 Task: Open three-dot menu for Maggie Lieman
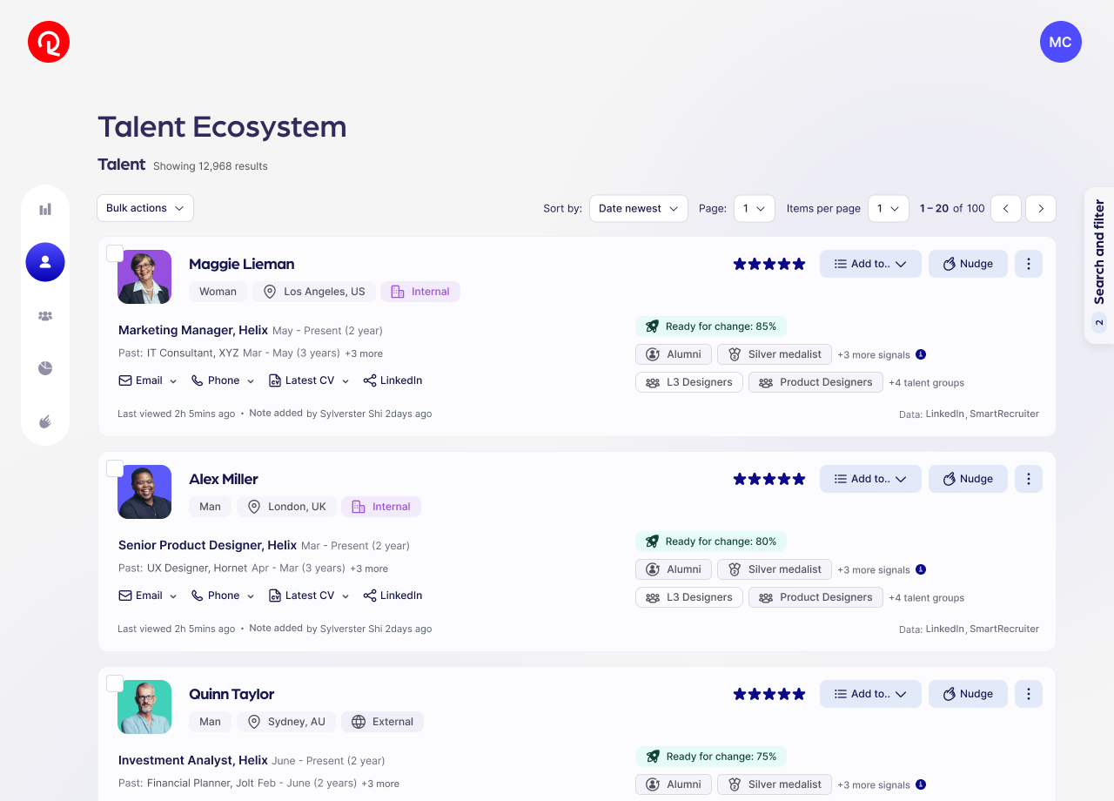click(1028, 264)
